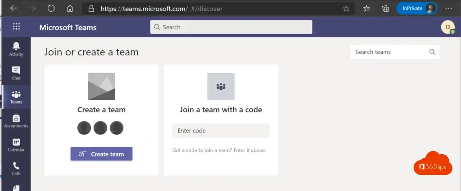Open the Office app launcher waffle

17,27
